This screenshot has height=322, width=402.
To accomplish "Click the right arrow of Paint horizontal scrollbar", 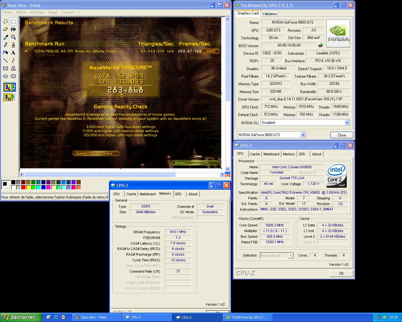I will 222,174.
